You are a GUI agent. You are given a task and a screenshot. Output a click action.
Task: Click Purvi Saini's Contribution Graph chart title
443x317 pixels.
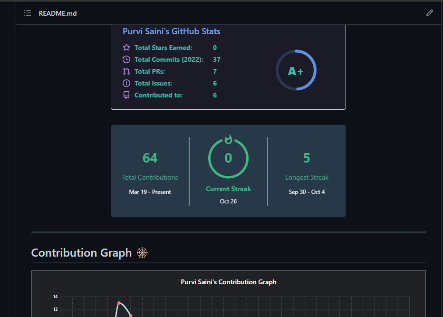pos(228,282)
